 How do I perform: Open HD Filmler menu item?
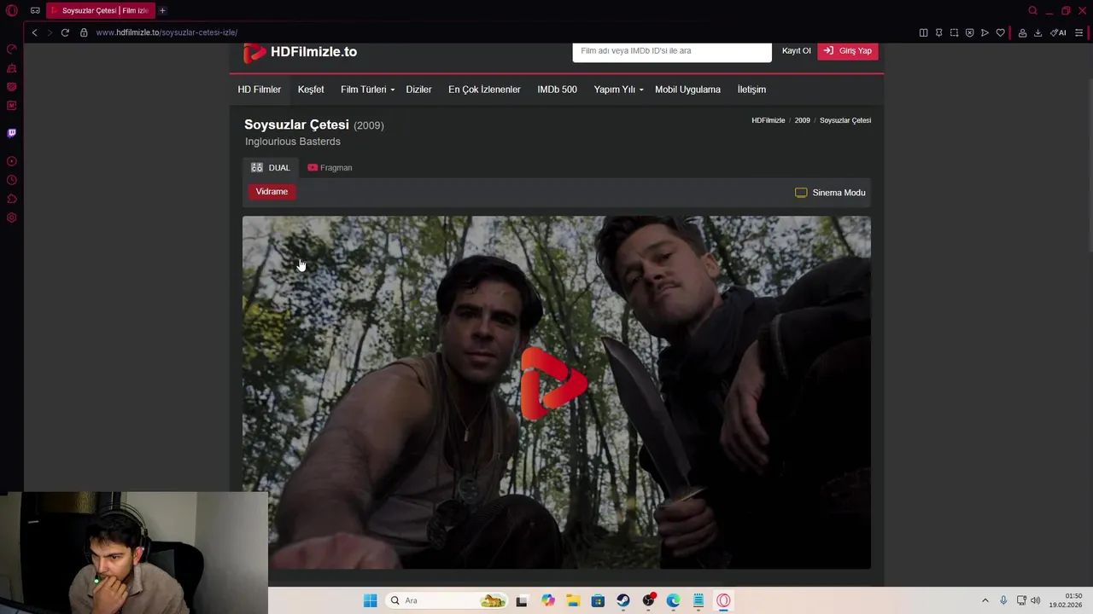[x=259, y=90]
